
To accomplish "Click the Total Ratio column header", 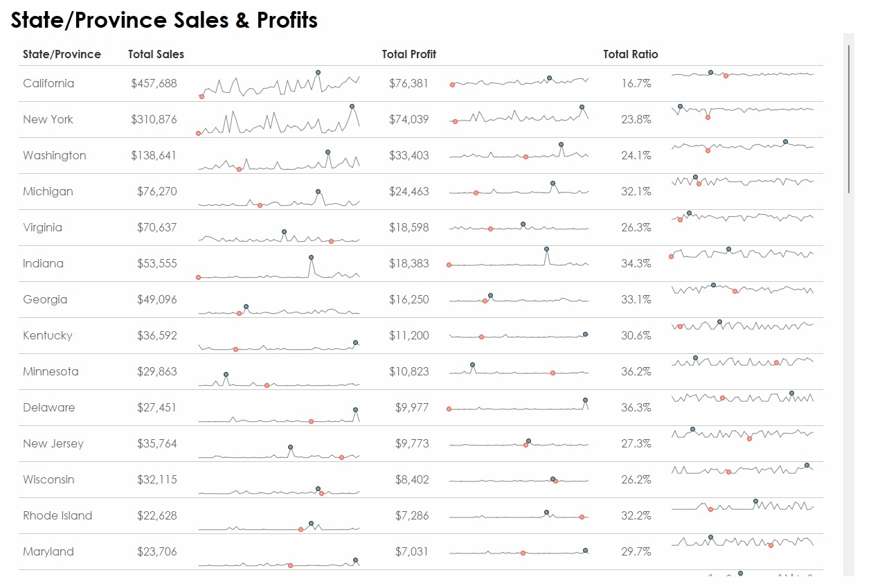I will [x=630, y=54].
